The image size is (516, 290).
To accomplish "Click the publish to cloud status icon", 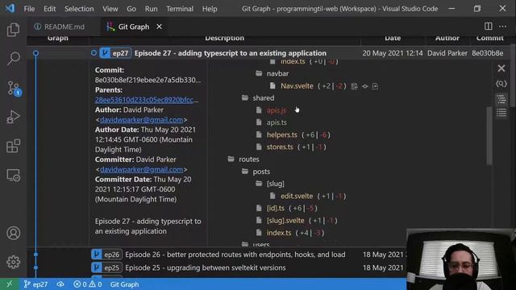I will [x=60, y=284].
